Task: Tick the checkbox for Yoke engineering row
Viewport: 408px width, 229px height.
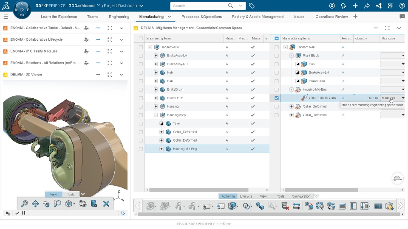Action: (141, 123)
